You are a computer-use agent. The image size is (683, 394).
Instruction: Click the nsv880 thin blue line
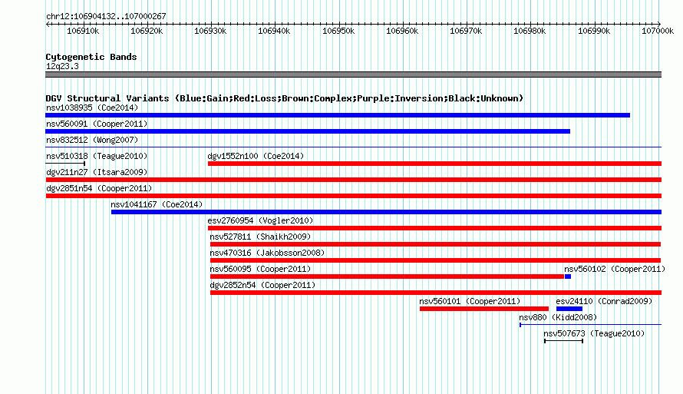click(x=591, y=325)
